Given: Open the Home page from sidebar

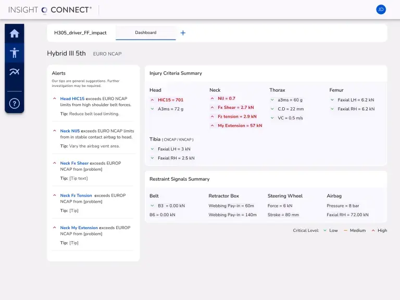Looking at the screenshot, I should pos(15,34).
